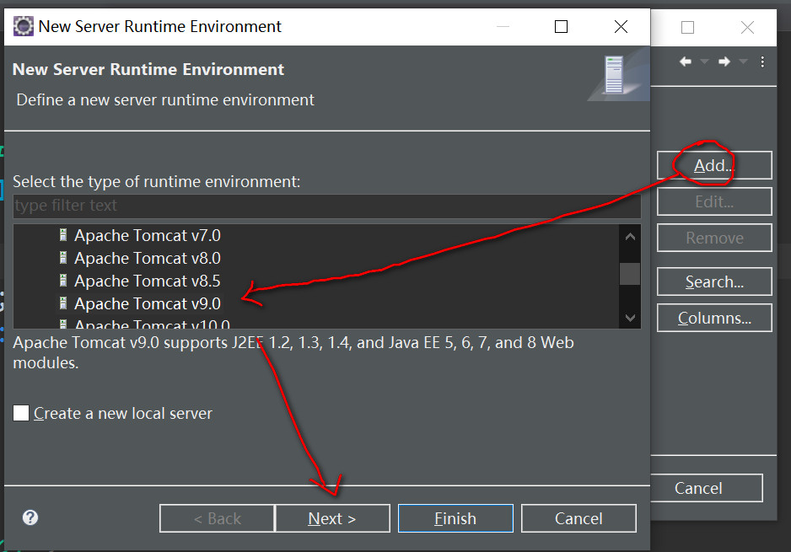The width and height of the screenshot is (791, 552).
Task: Click the runtime list scroll up arrow
Action: click(630, 236)
